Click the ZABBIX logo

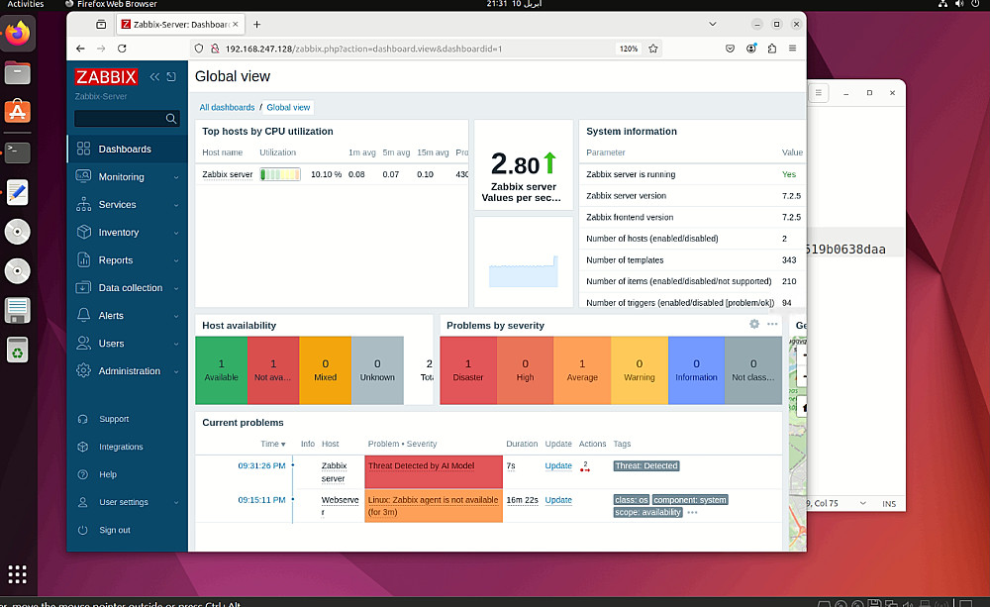(106, 77)
